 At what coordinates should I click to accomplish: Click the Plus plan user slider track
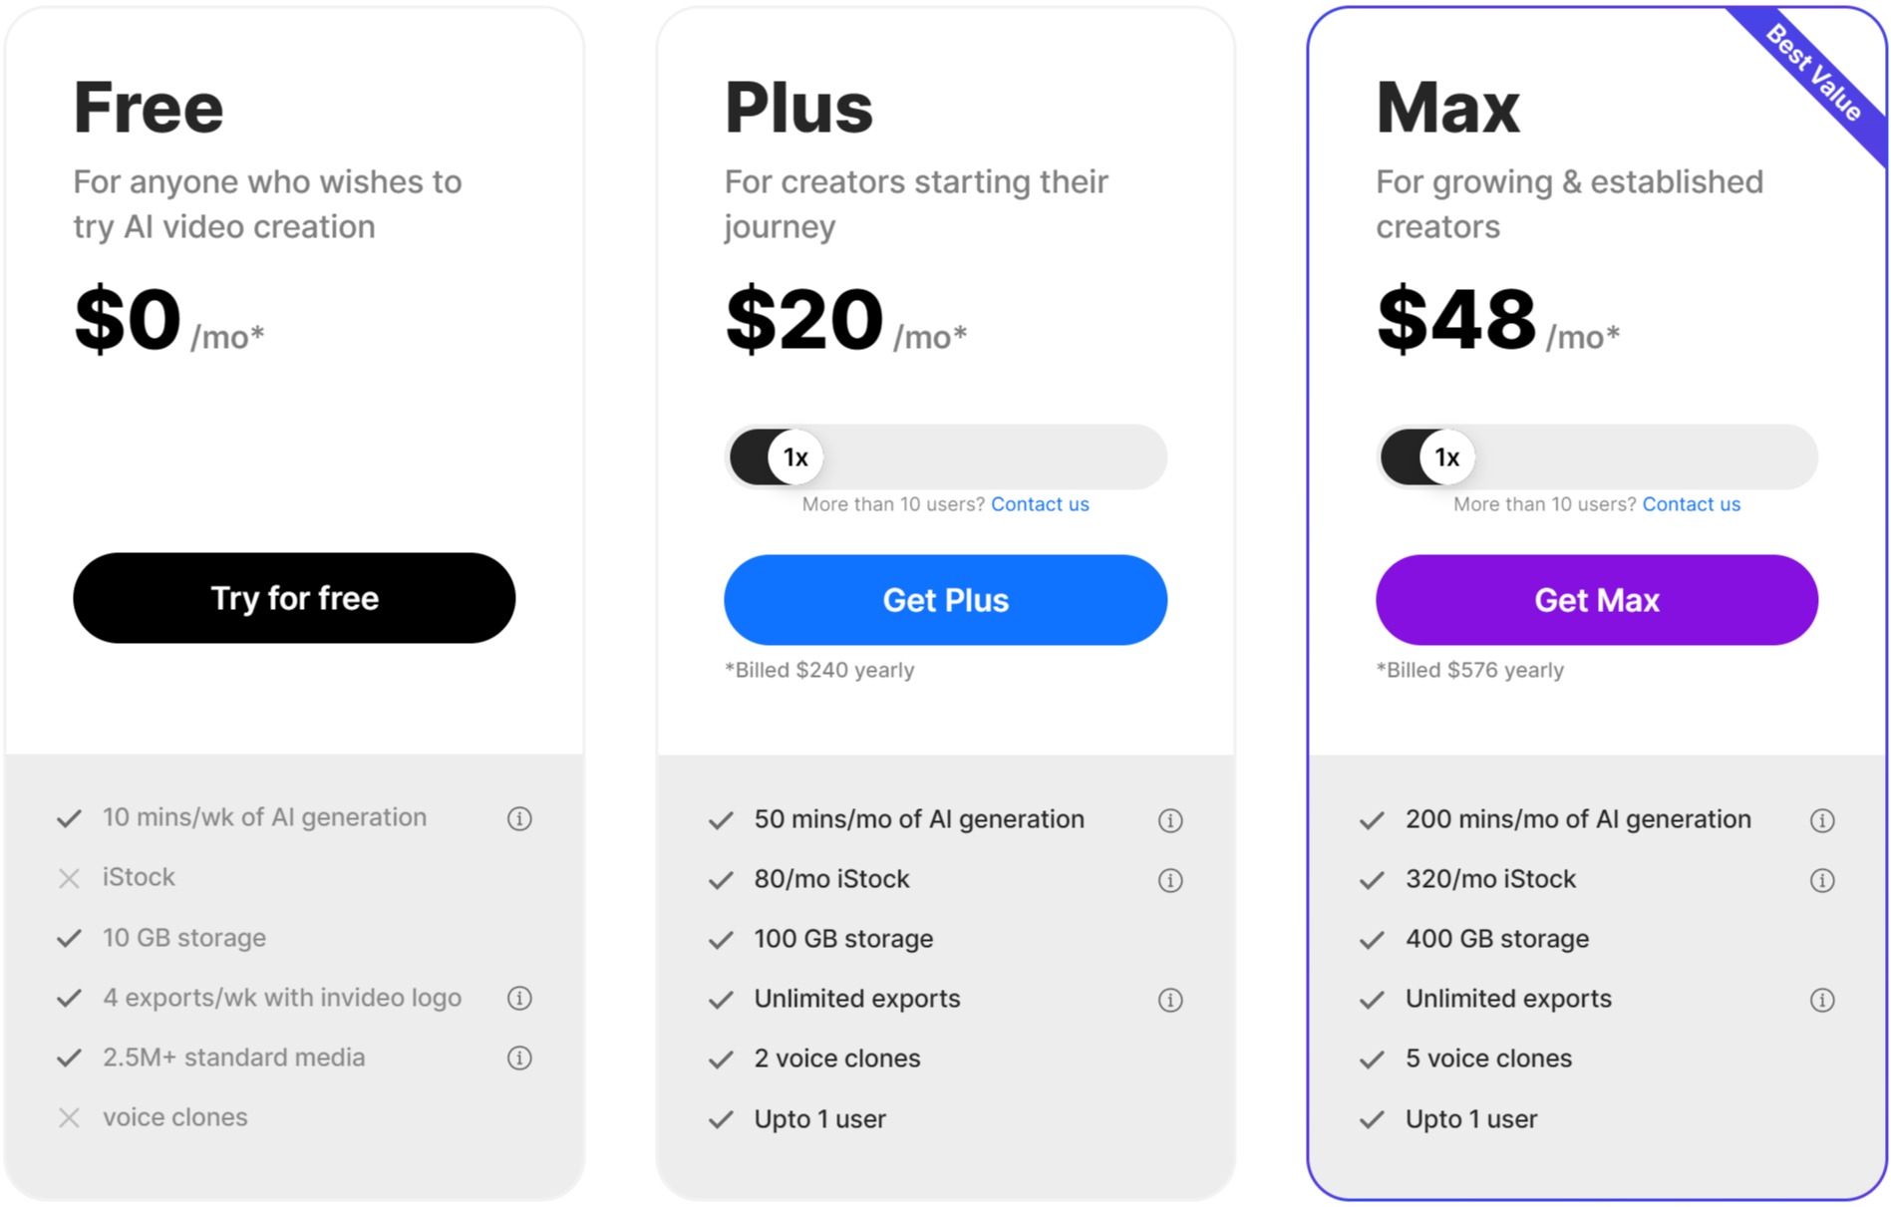pos(946,457)
